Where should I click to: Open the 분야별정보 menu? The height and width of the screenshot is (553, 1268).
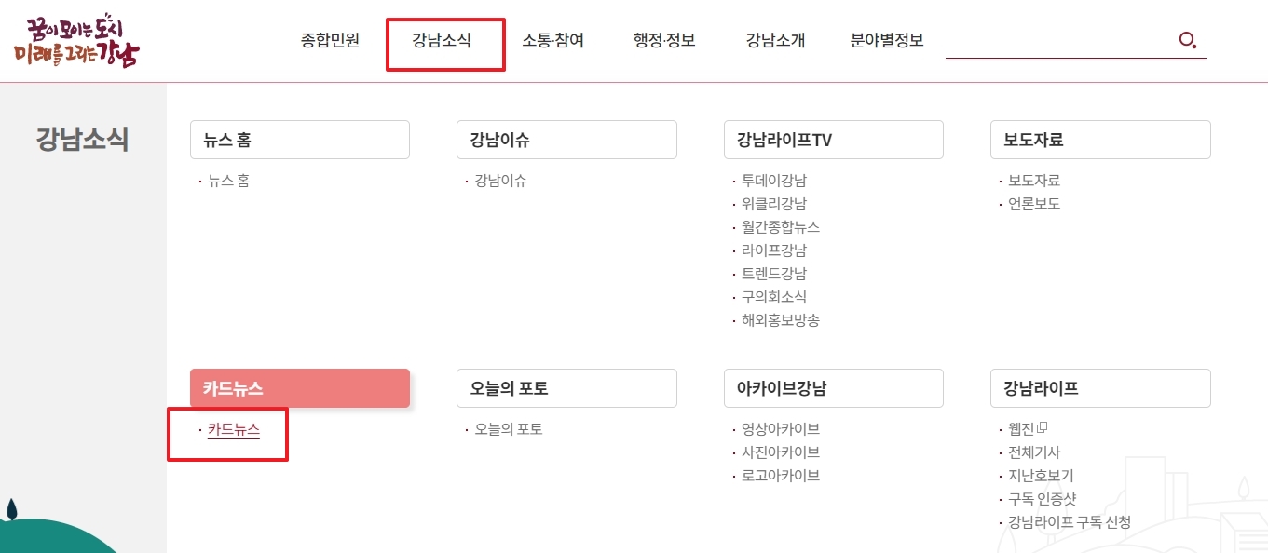885,41
